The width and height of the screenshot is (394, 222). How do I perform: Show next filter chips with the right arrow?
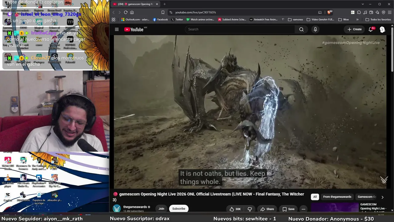point(382,197)
